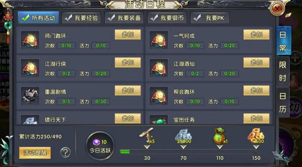Check the 所有活动 filter
302x167 pixels.
38,18
